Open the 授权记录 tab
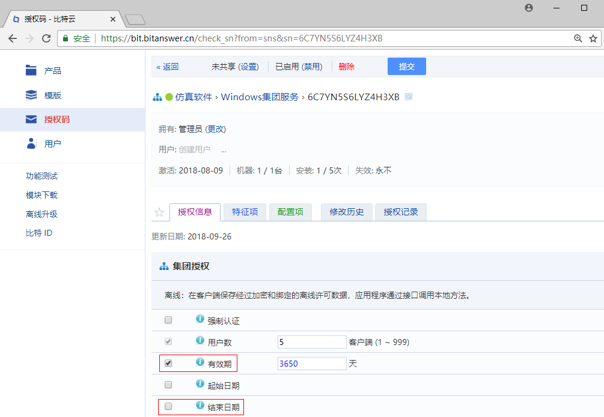This screenshot has width=604, height=417. (x=400, y=212)
